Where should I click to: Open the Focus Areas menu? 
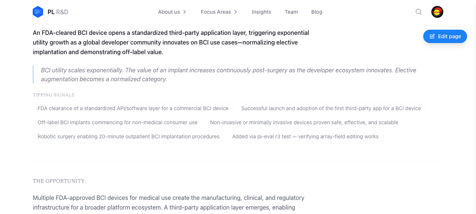click(219, 12)
